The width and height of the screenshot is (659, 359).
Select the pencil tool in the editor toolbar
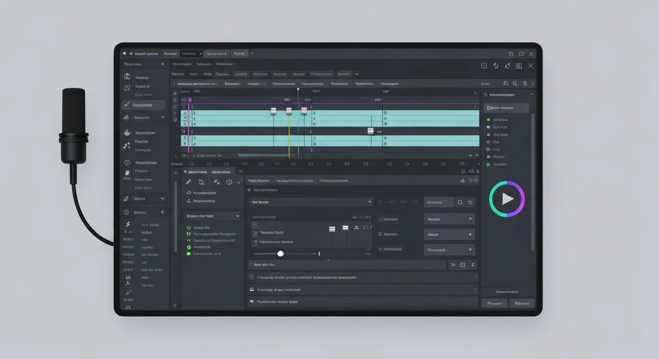coord(188,181)
